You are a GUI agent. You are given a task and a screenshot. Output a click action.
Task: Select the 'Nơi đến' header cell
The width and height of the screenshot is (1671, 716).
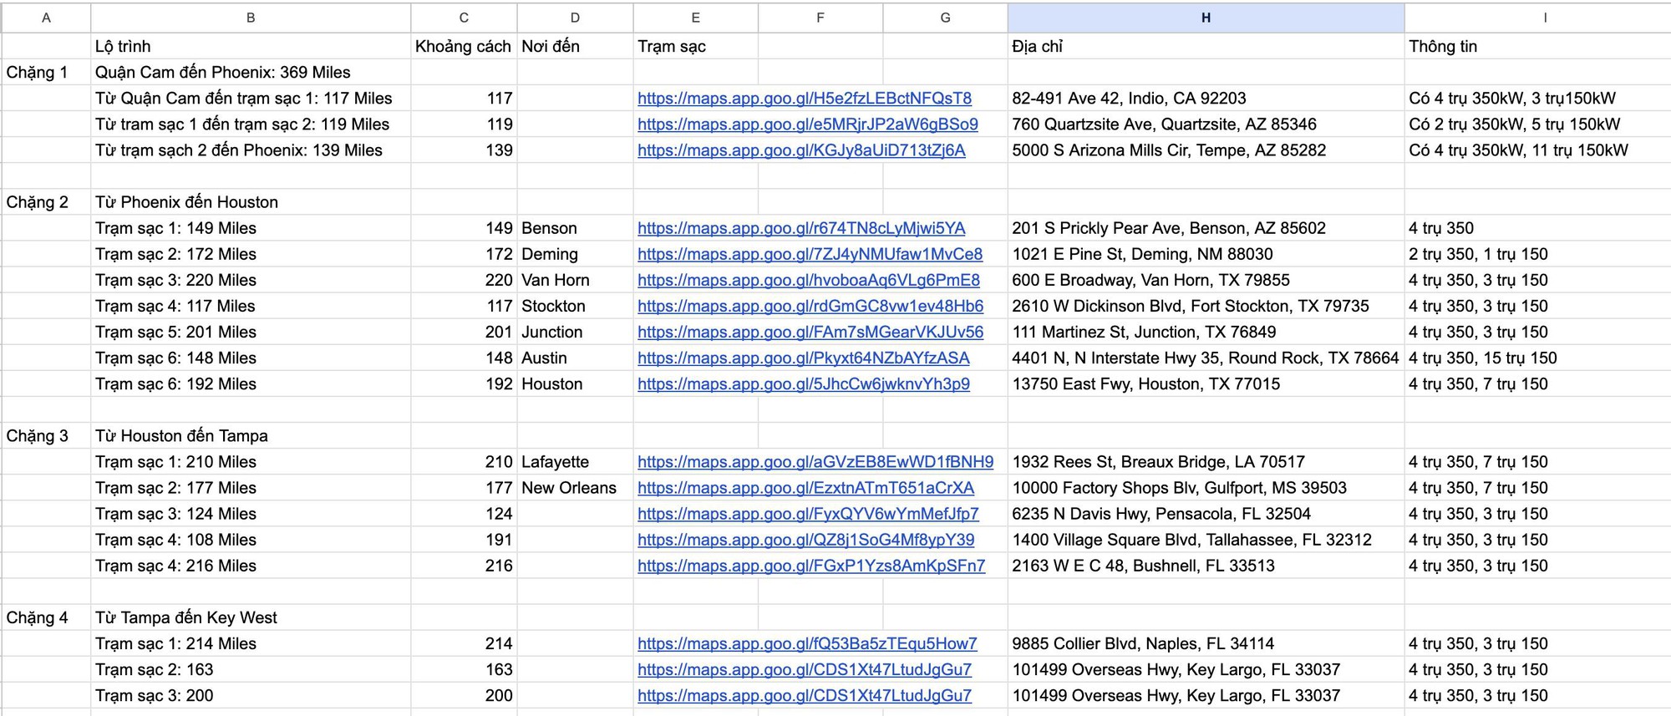pyautogui.click(x=575, y=46)
